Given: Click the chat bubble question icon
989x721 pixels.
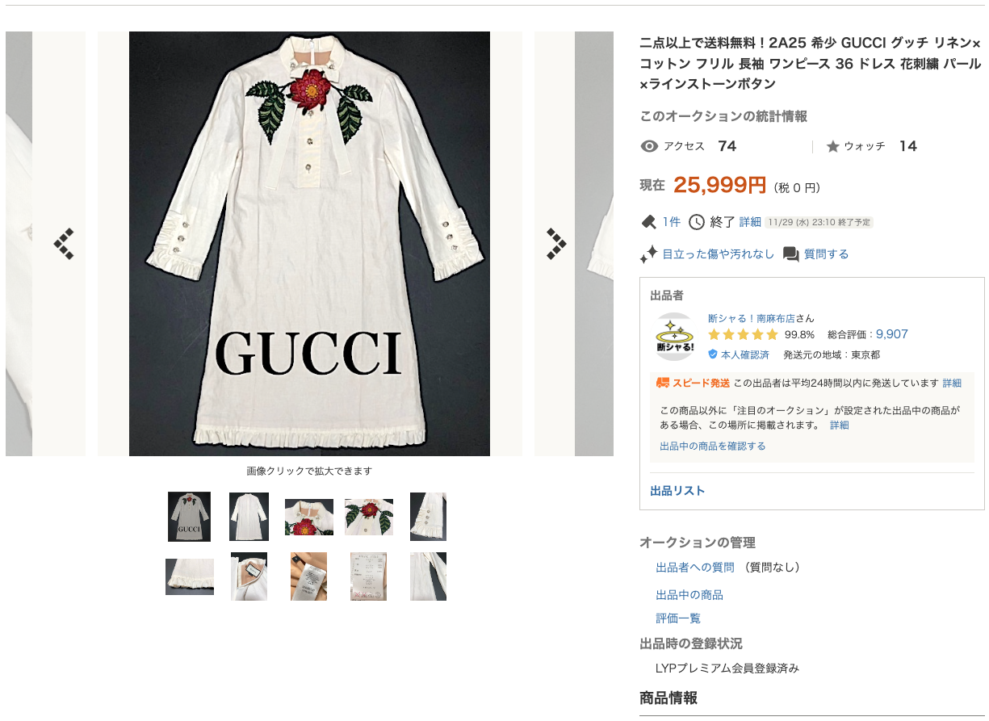Looking at the screenshot, I should (791, 254).
